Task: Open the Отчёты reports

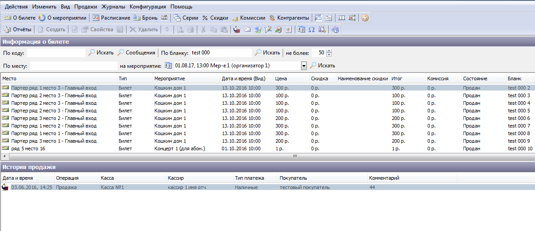Action: [x=18, y=30]
